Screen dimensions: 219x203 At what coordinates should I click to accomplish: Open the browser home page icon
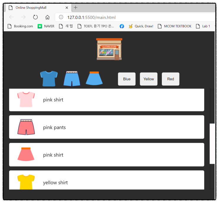coord(47,17)
